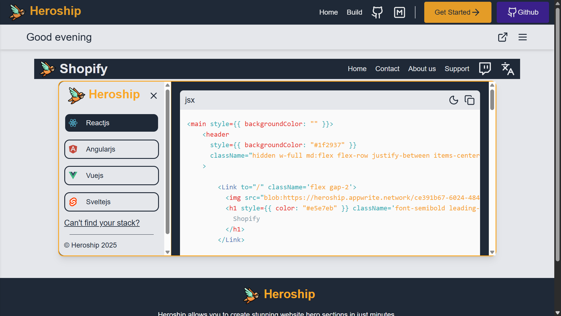Click the purple Github button
This screenshot has height=316, width=561.
[x=522, y=12]
